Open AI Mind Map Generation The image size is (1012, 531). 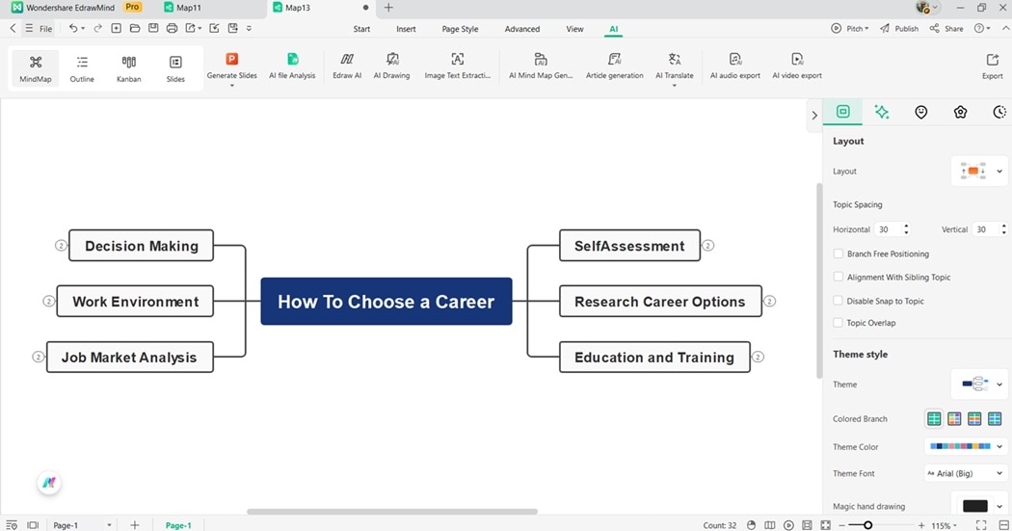(x=541, y=66)
